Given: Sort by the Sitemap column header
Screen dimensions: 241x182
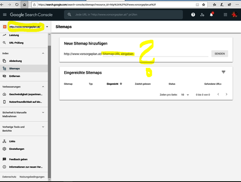Looking at the screenshot, I should pos(68,84).
